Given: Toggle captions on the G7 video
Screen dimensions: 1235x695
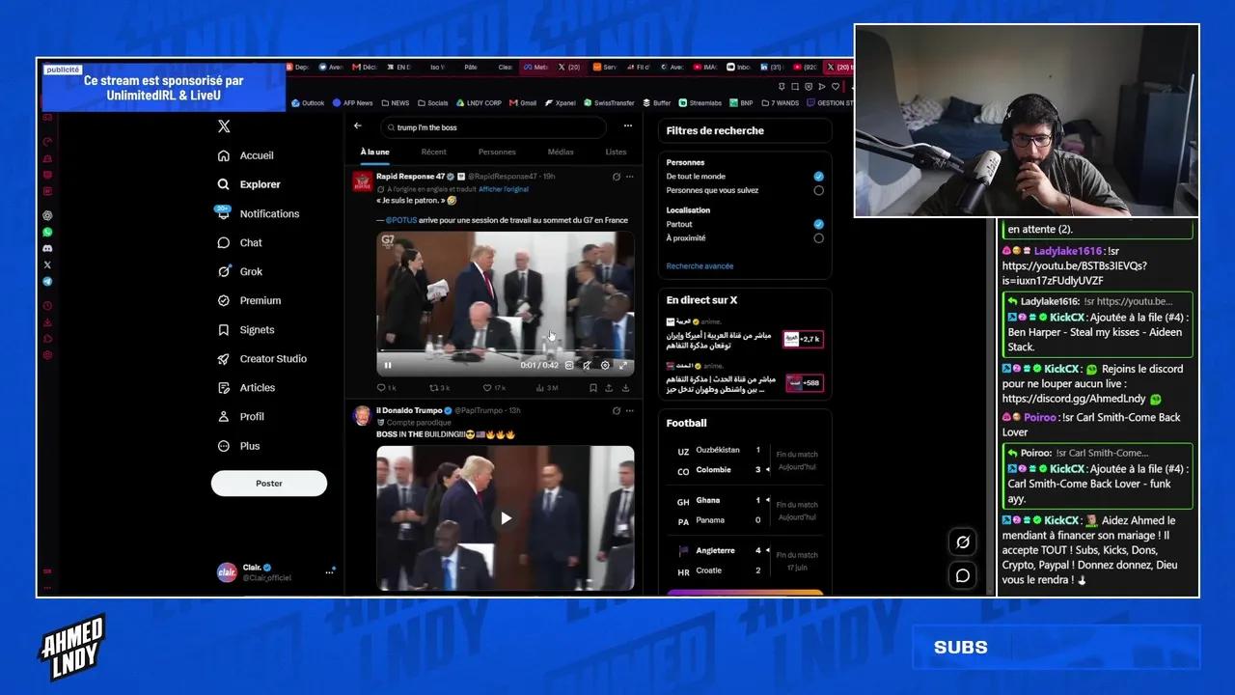Looking at the screenshot, I should tap(569, 365).
